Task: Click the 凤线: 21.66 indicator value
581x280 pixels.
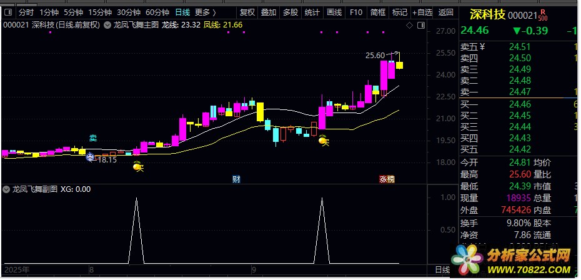Action: point(223,25)
